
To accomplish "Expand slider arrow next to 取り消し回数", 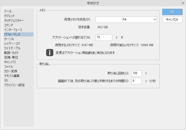I will [146, 73].
